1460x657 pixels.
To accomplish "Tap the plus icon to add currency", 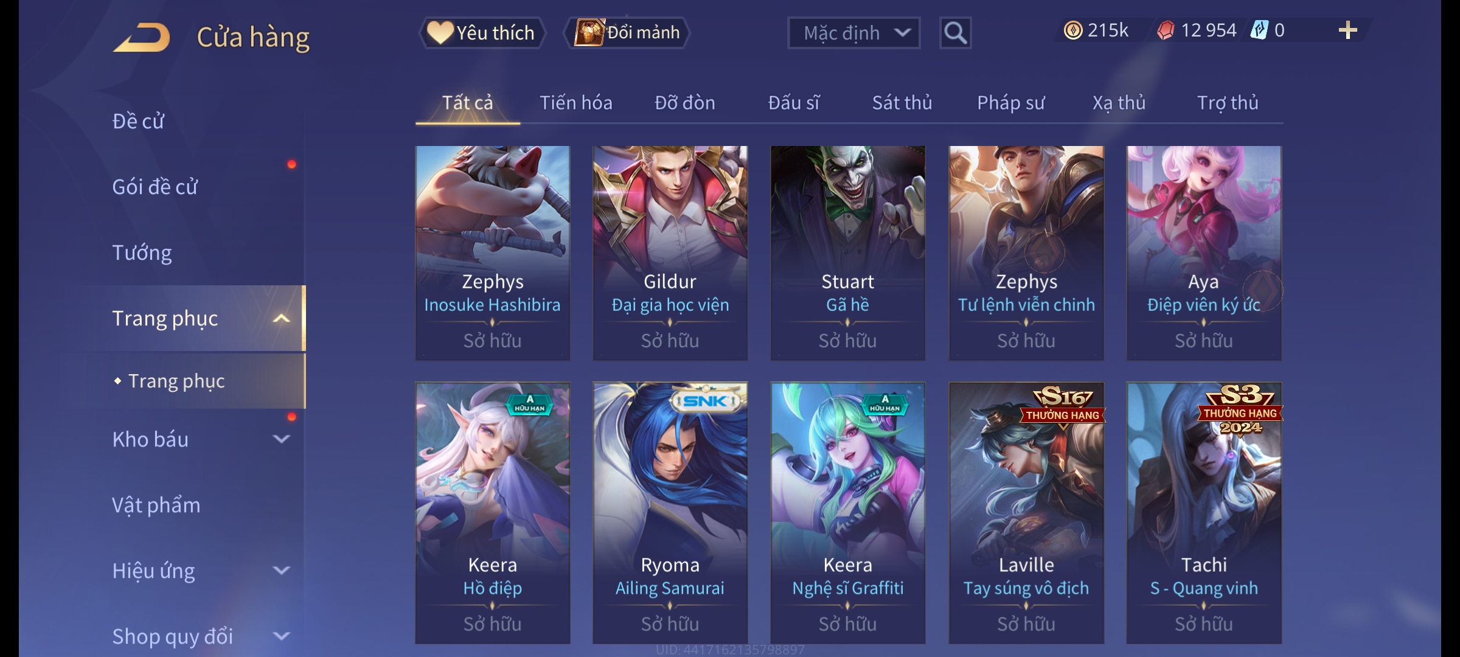I will 1347,30.
